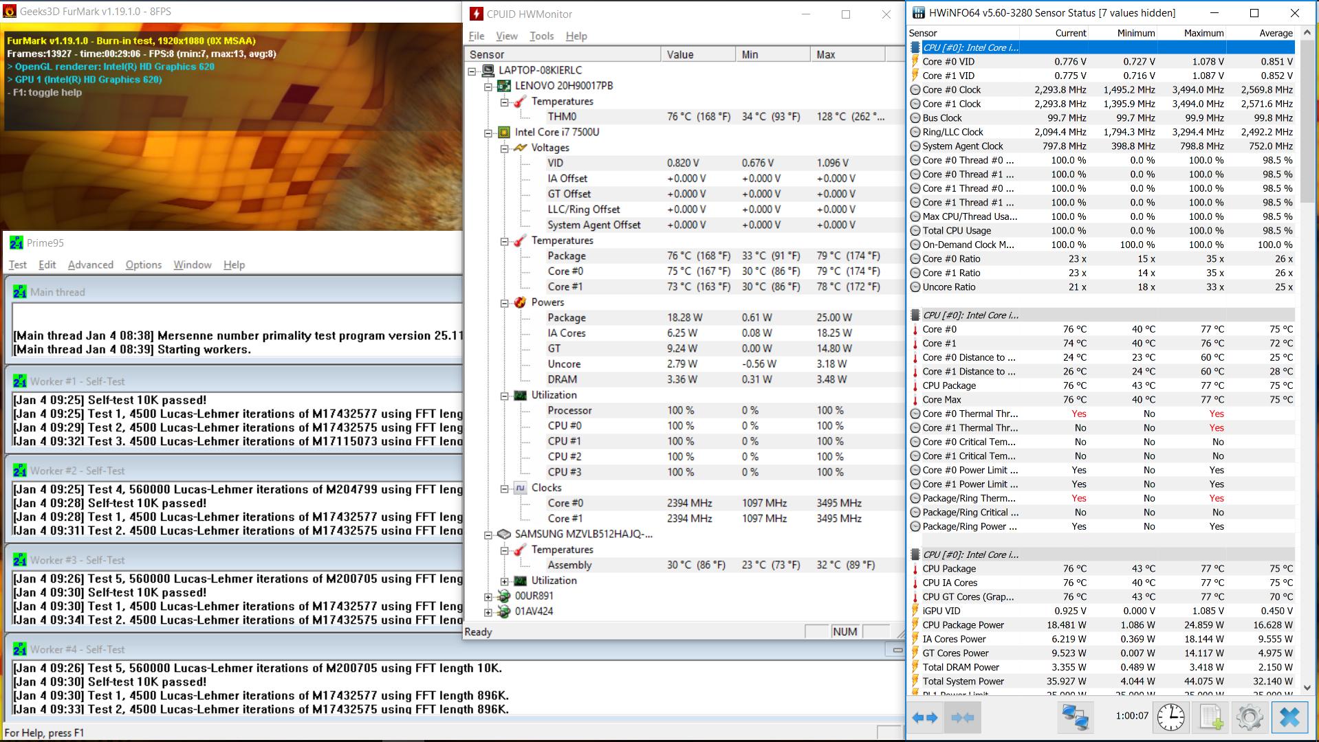Screen dimensions: 1319x742
Task: Click the Prime95 Main thread window icon
Action: 20,292
